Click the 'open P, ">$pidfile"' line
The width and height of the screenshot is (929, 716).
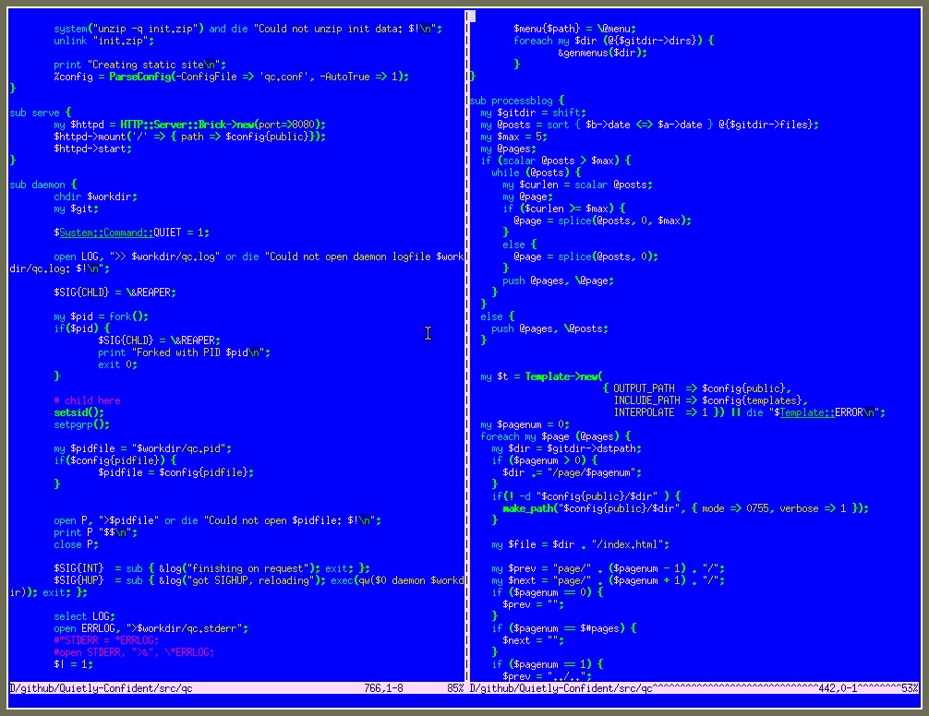(x=217, y=520)
